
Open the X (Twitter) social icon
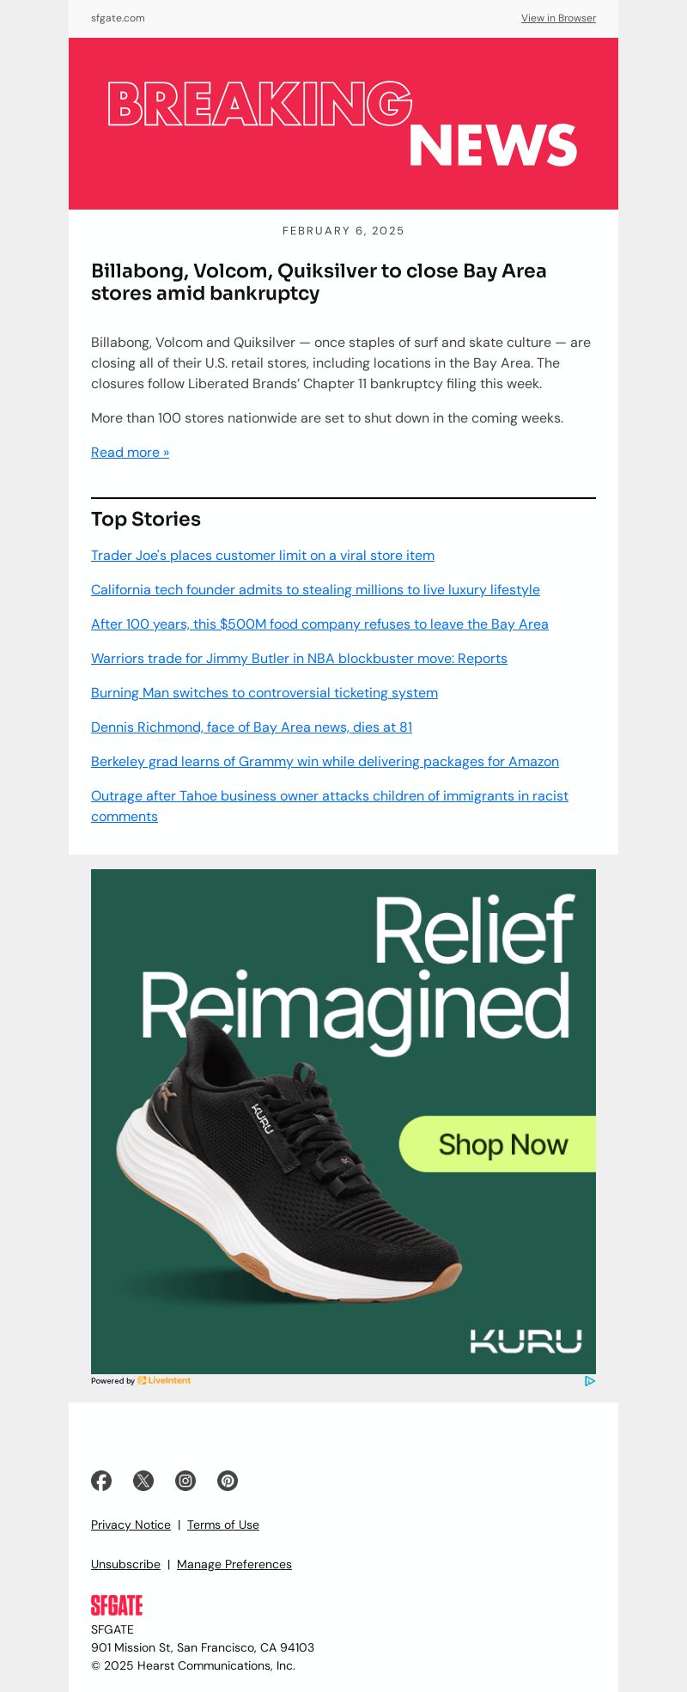(x=143, y=1481)
